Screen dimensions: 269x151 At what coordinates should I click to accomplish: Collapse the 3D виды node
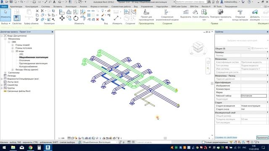point(13,51)
